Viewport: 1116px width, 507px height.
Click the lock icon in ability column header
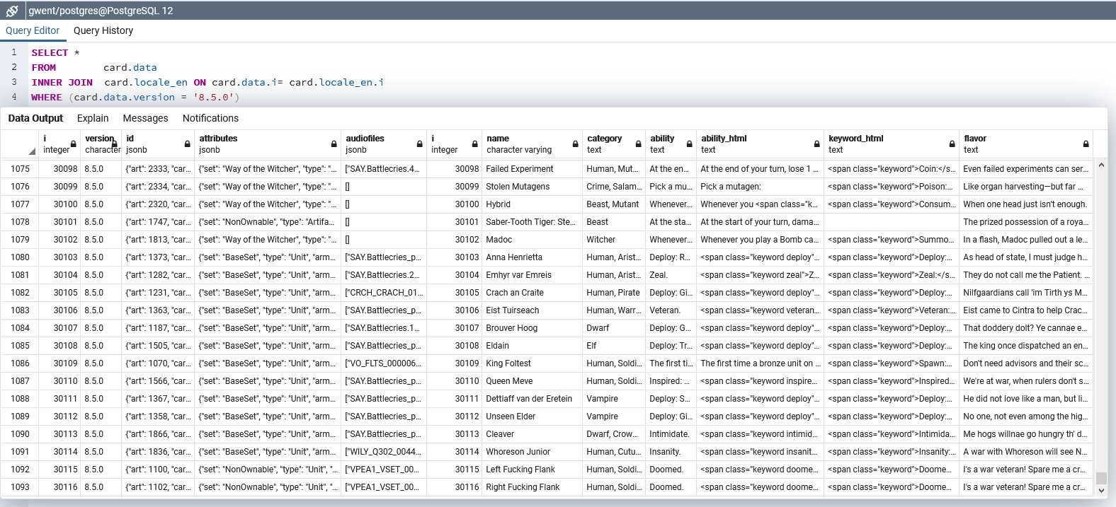pos(690,144)
